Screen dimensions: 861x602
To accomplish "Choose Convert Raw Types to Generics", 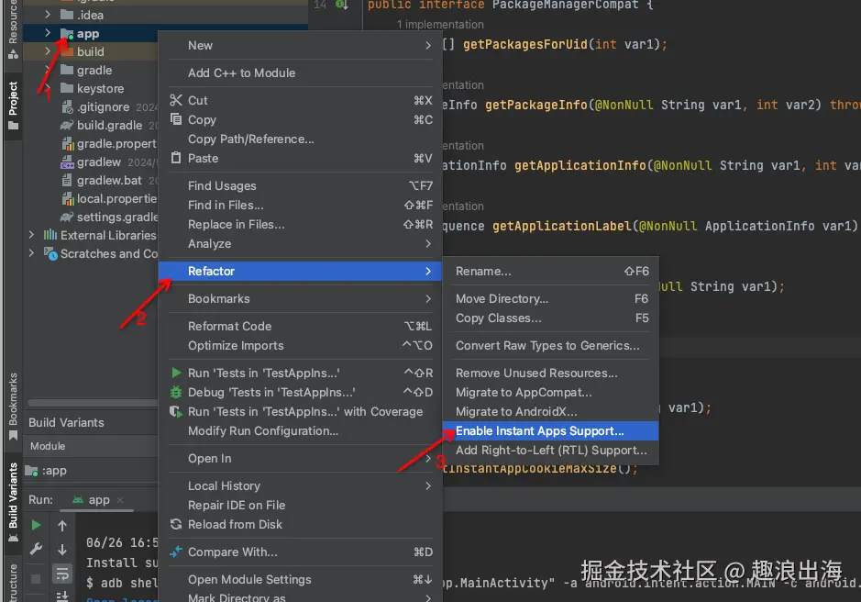I will tap(550, 345).
